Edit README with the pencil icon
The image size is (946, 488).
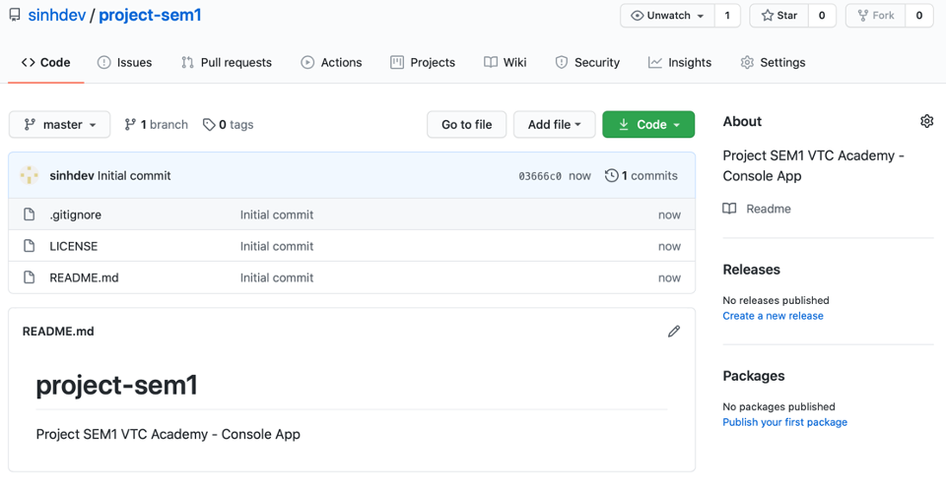(x=674, y=332)
